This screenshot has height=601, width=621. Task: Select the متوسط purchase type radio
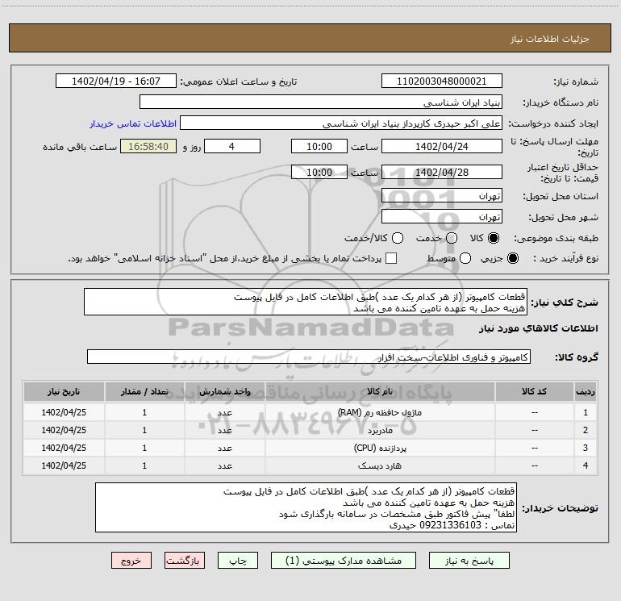pyautogui.click(x=465, y=258)
